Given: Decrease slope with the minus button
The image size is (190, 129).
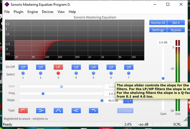Looking at the screenshot, I should point(126,101).
